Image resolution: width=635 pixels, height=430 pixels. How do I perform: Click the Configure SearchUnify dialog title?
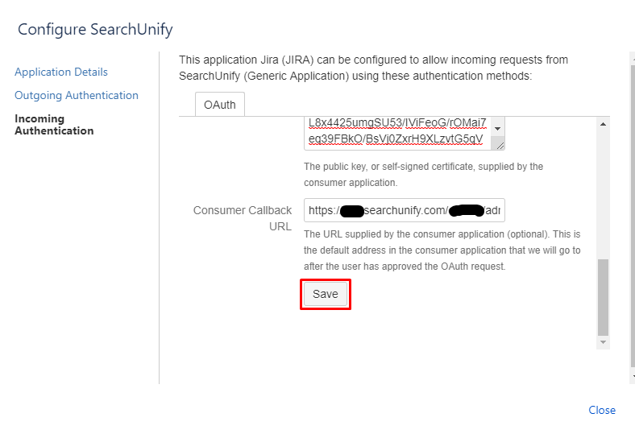pos(95,30)
